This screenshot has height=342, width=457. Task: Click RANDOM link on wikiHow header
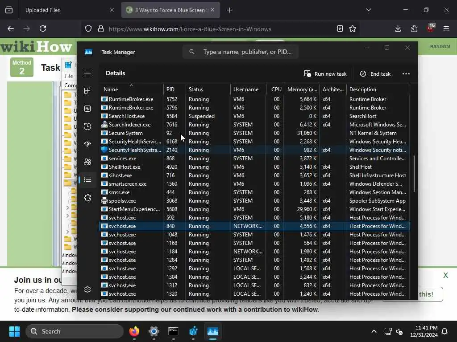440,46
